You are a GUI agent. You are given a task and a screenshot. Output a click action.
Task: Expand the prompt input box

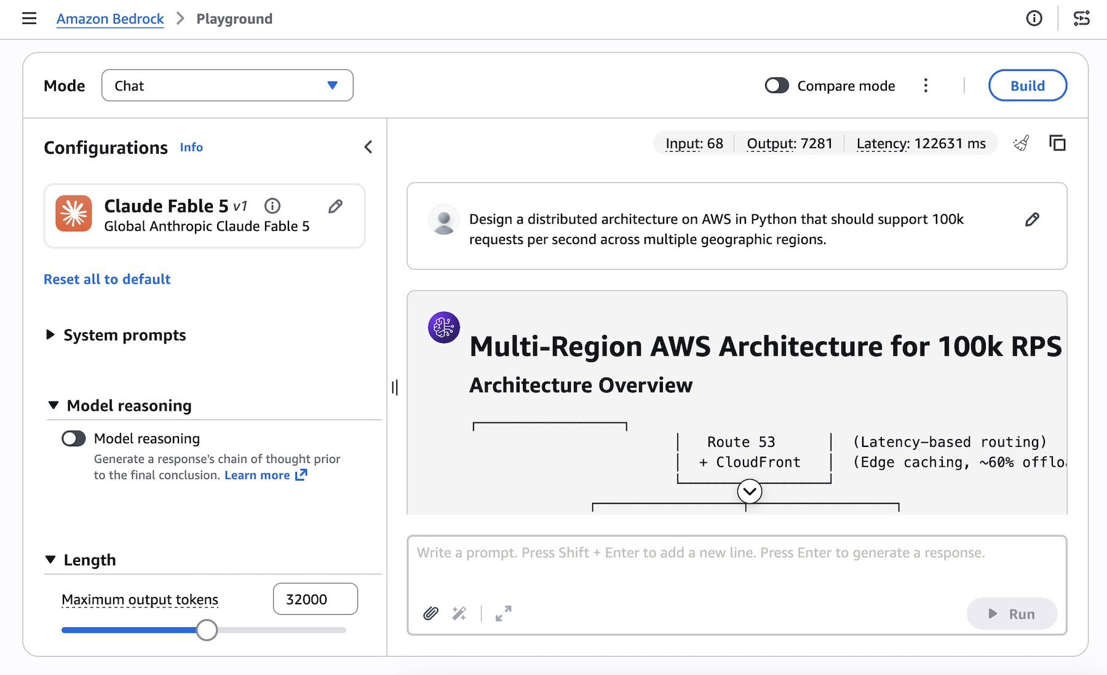coord(503,613)
